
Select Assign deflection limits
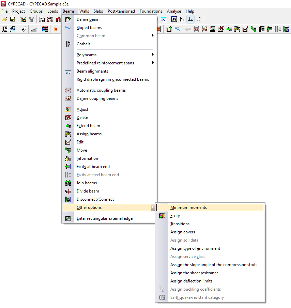click(x=210, y=281)
